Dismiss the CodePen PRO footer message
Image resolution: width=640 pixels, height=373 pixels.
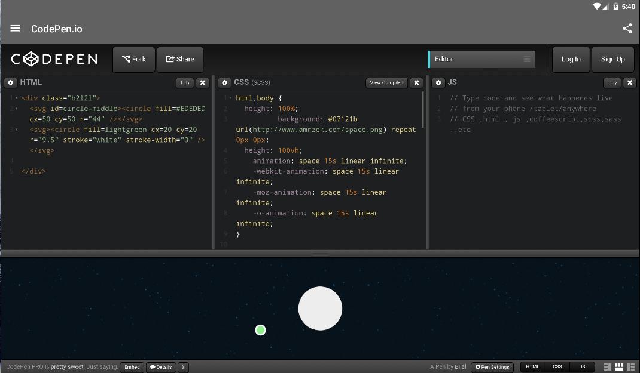[x=183, y=367]
